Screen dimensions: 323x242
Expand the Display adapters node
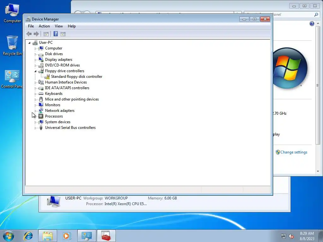pyautogui.click(x=35, y=60)
